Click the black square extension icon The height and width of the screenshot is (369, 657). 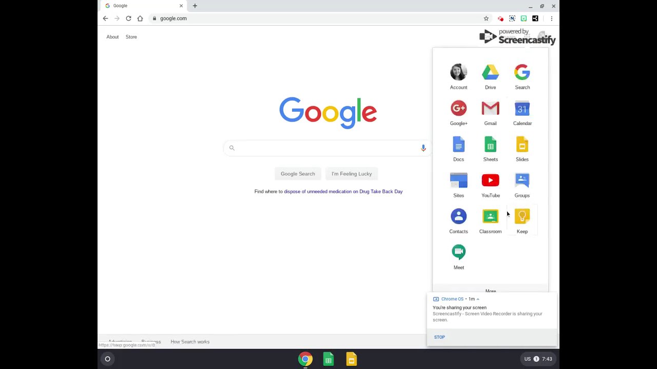pos(535,18)
